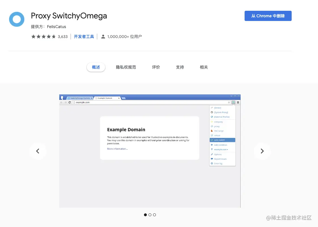
Task: Click [Direct] in the preview menu
Action: point(217,108)
